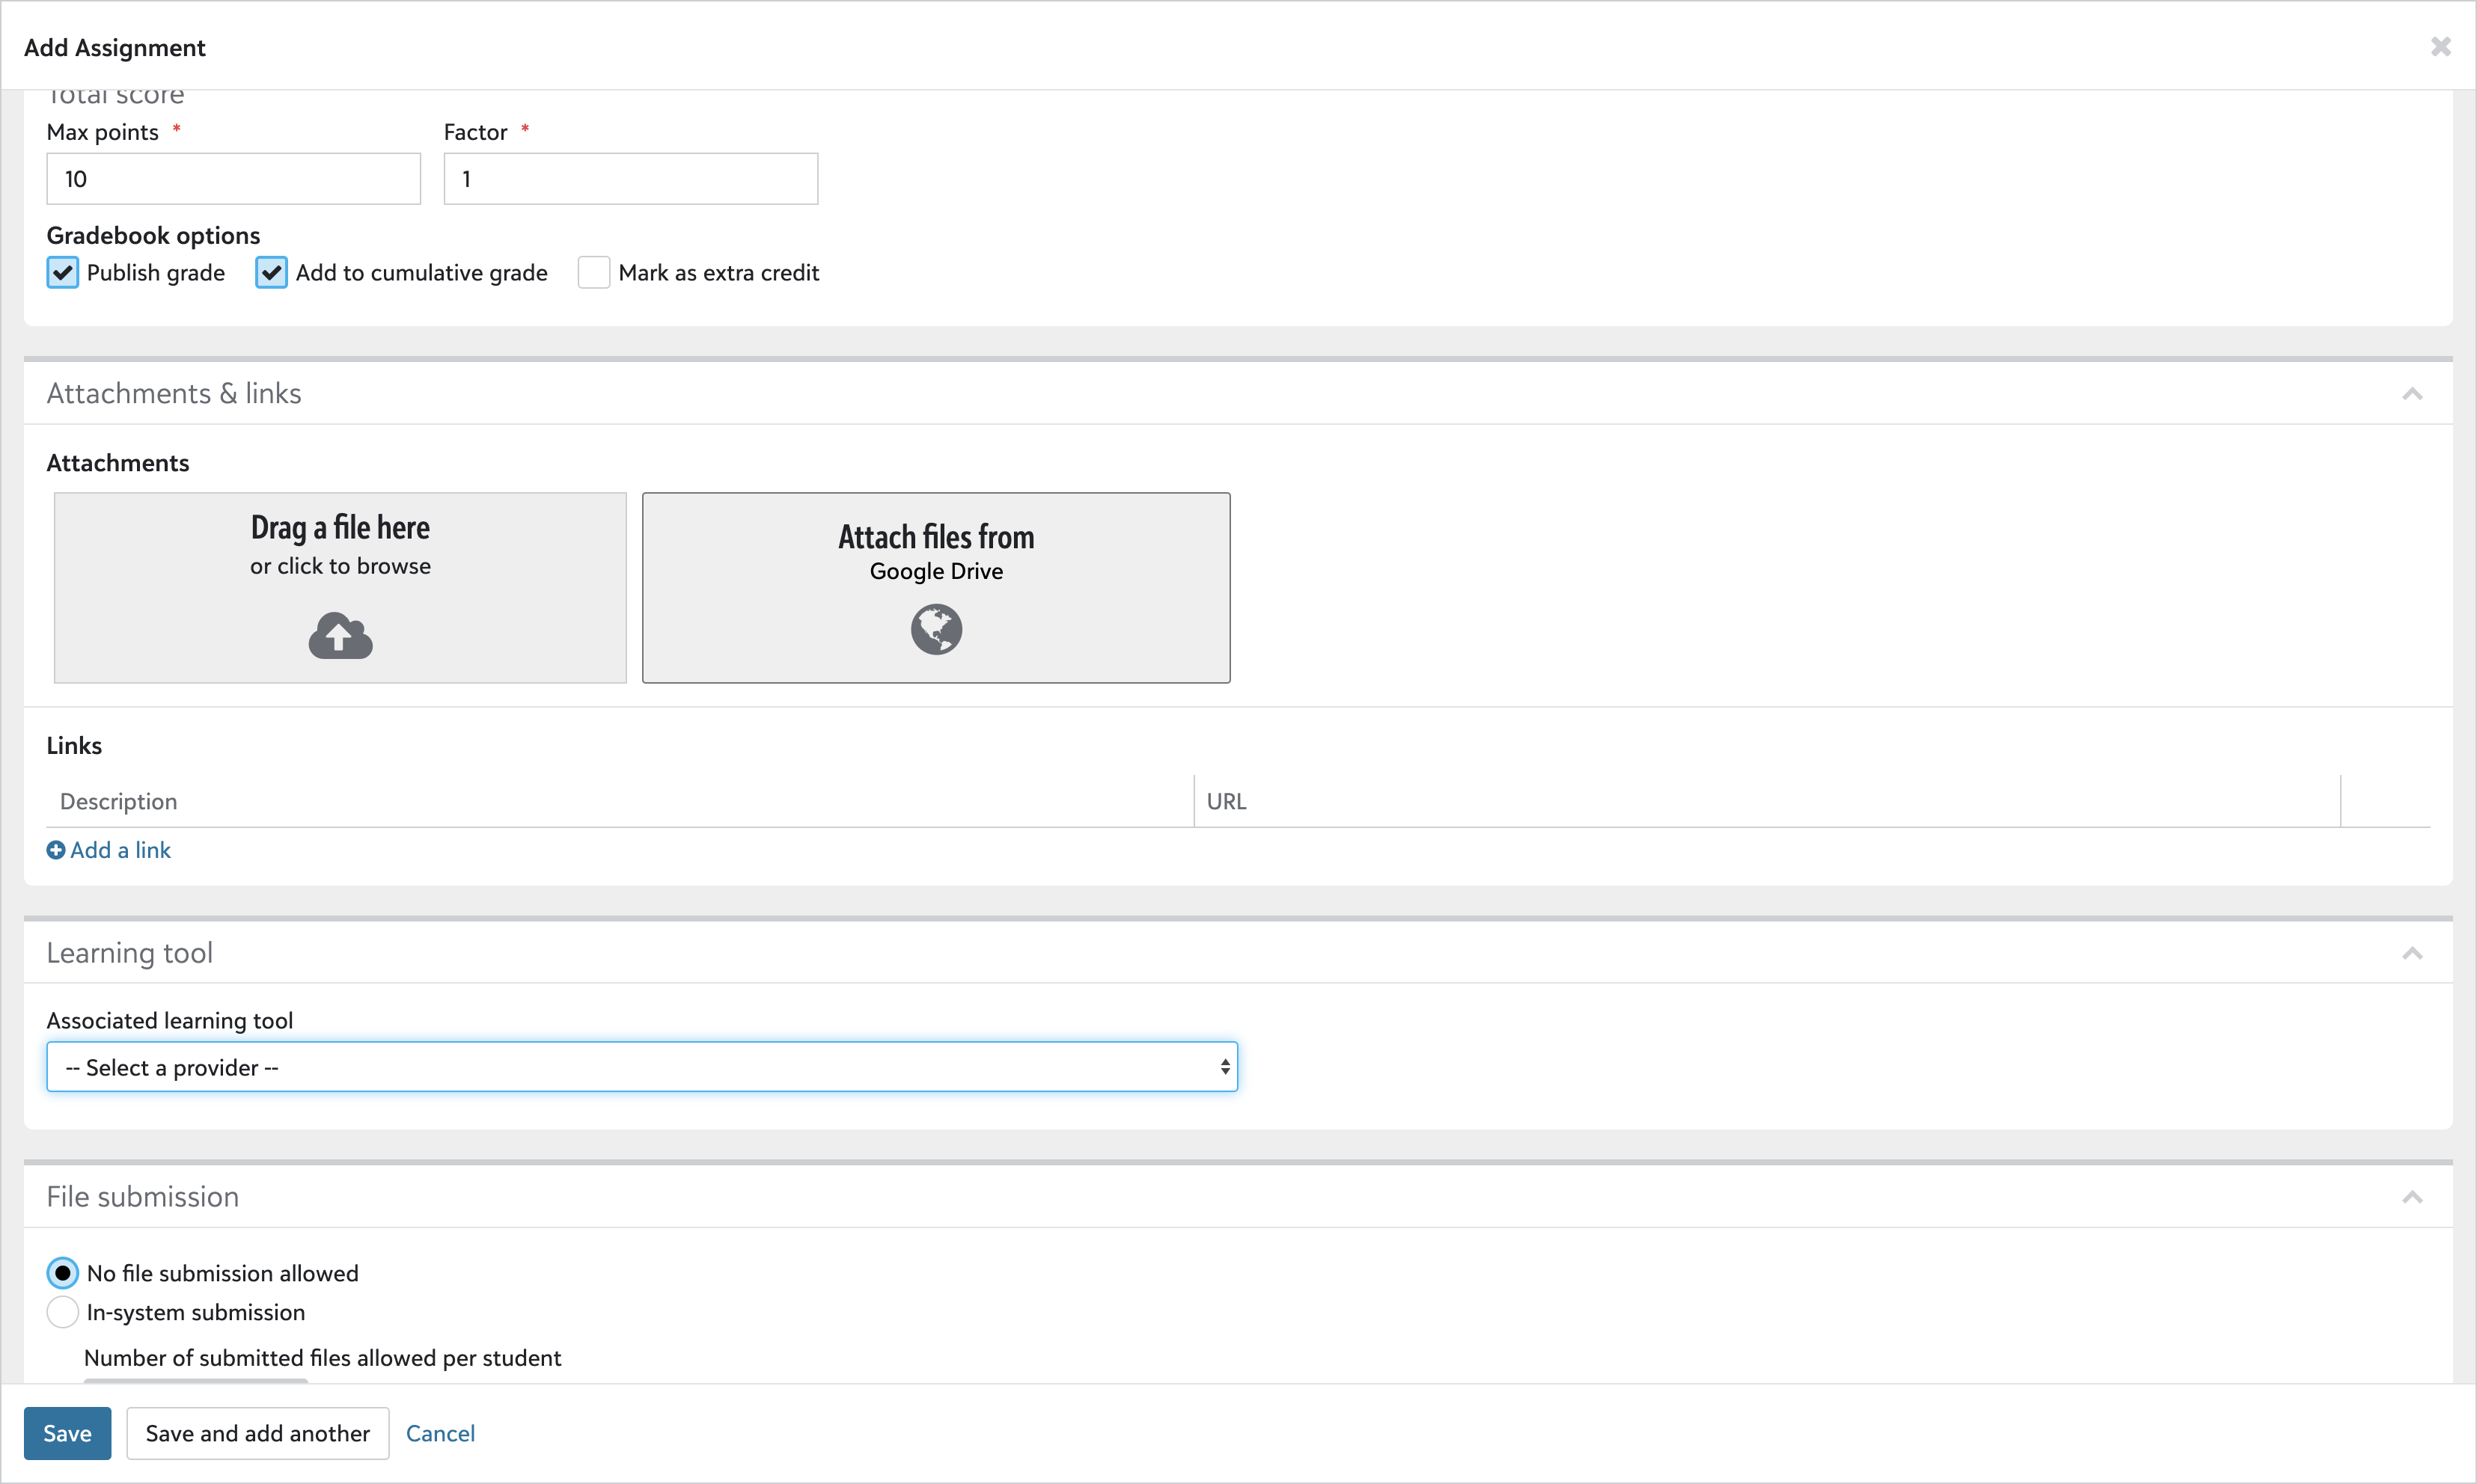2477x1484 pixels.
Task: Click the Add a link text
Action: [x=120, y=850]
